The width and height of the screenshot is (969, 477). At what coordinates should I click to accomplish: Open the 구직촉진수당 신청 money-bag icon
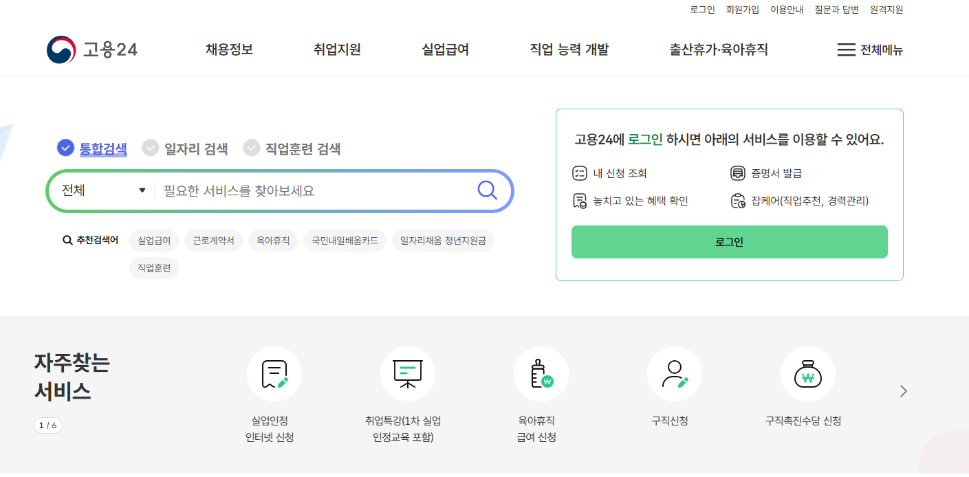point(807,374)
